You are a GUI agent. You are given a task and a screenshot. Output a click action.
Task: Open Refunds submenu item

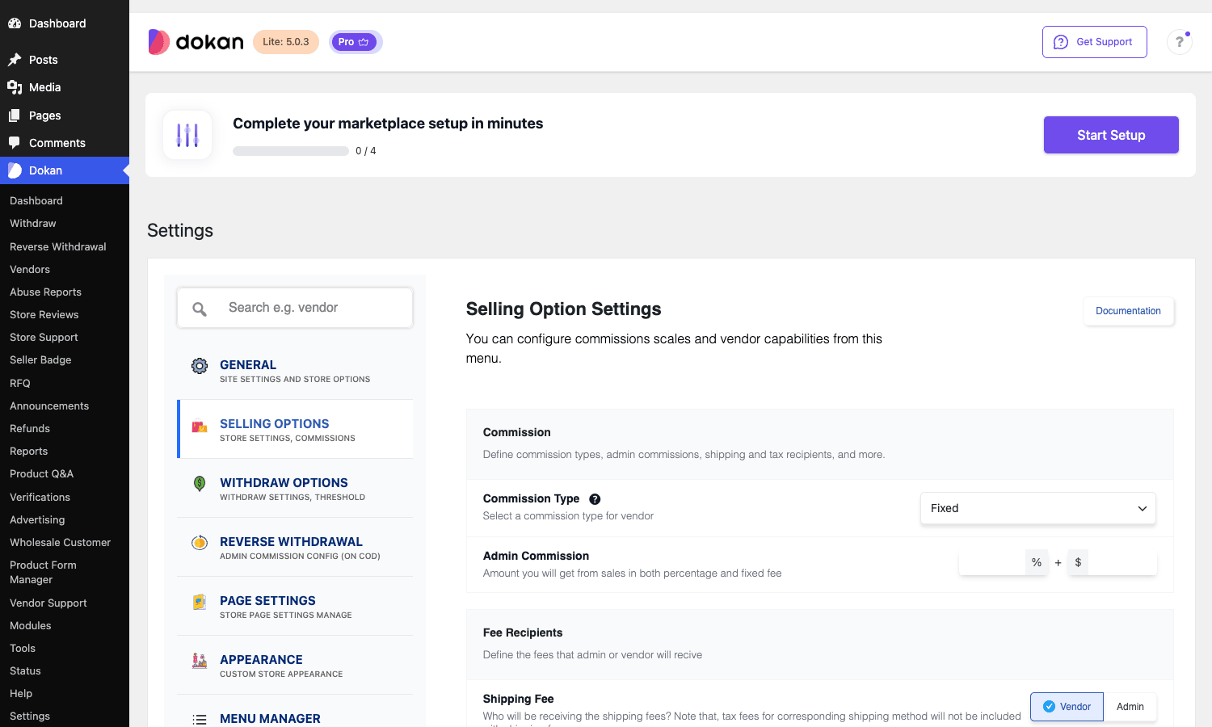point(30,429)
